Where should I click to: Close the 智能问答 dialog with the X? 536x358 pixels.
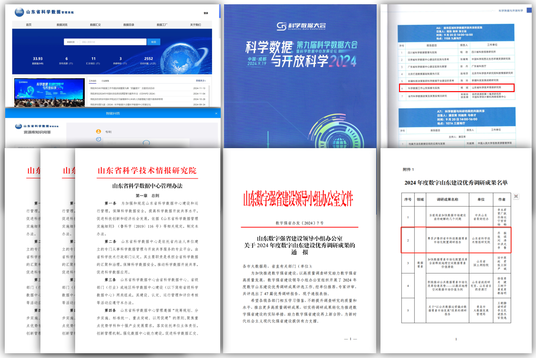[216, 113]
